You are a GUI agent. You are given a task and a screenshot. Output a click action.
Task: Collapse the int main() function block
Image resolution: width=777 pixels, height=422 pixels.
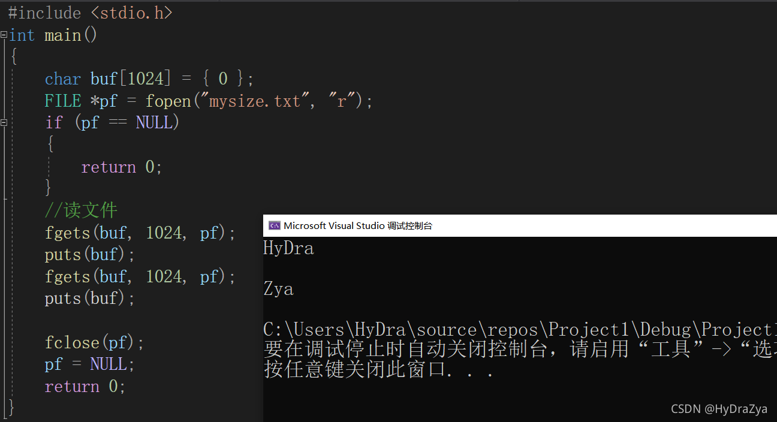[x=4, y=35]
